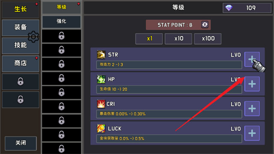The image size is (274, 154).
Task: Raise CRI level using plus button
Action: coord(252,108)
